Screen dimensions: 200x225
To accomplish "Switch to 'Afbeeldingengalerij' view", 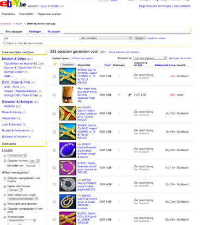I will (x=82, y=58).
